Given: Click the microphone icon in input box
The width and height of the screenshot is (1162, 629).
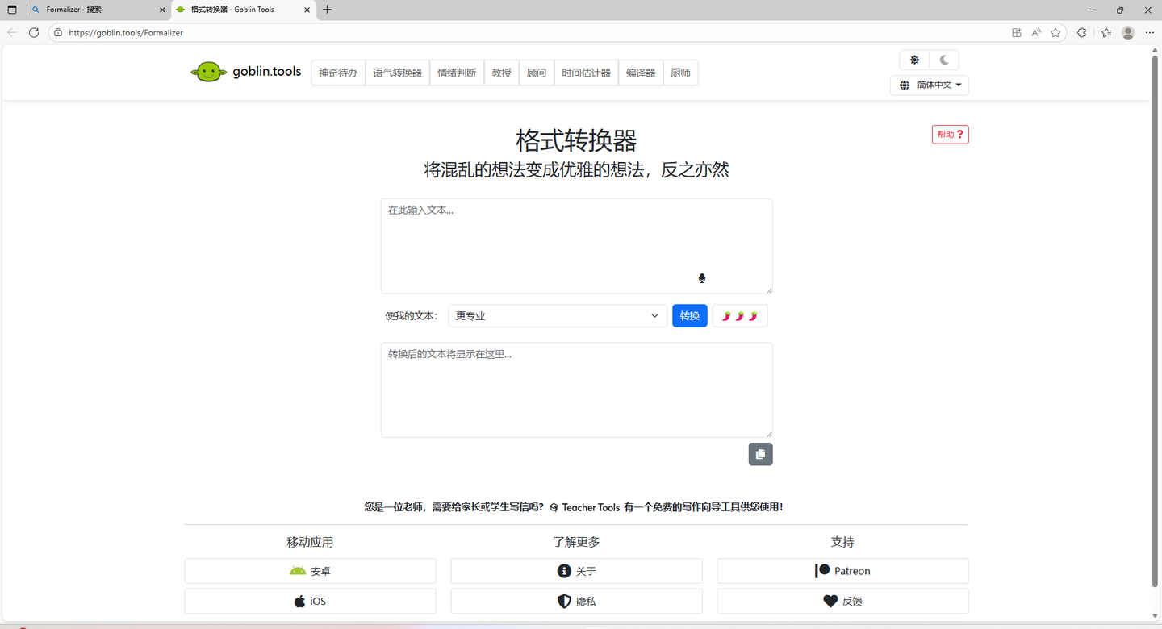Looking at the screenshot, I should coord(702,278).
